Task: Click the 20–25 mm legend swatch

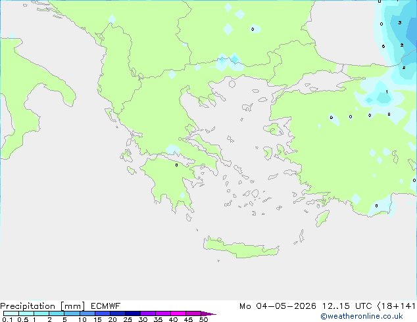Action: click(118, 313)
